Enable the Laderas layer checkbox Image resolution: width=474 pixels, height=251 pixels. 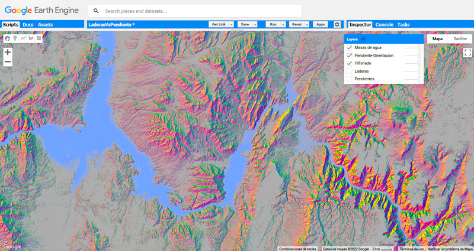(350, 71)
